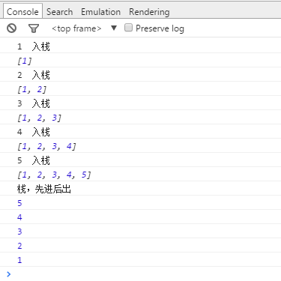Select the log line '2 入栈'

(x=140, y=75)
